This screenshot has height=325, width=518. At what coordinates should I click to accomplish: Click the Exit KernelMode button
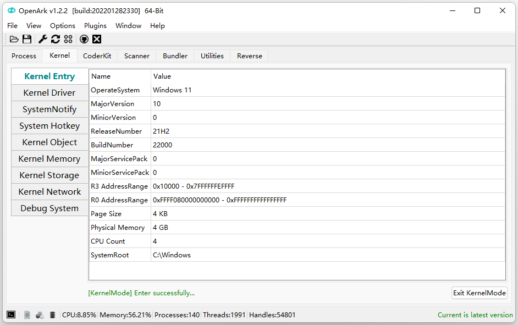click(480, 293)
